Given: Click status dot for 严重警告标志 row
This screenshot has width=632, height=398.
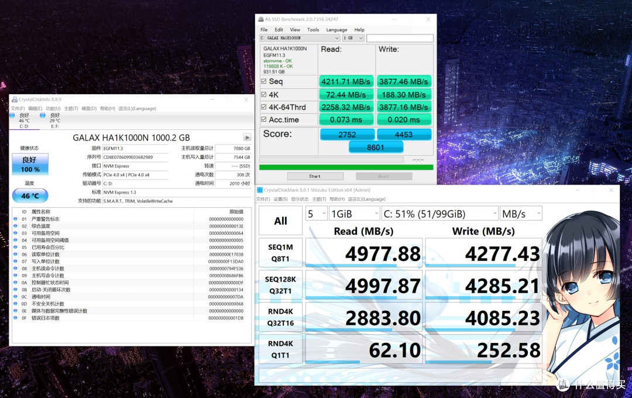Looking at the screenshot, I should 15,219.
